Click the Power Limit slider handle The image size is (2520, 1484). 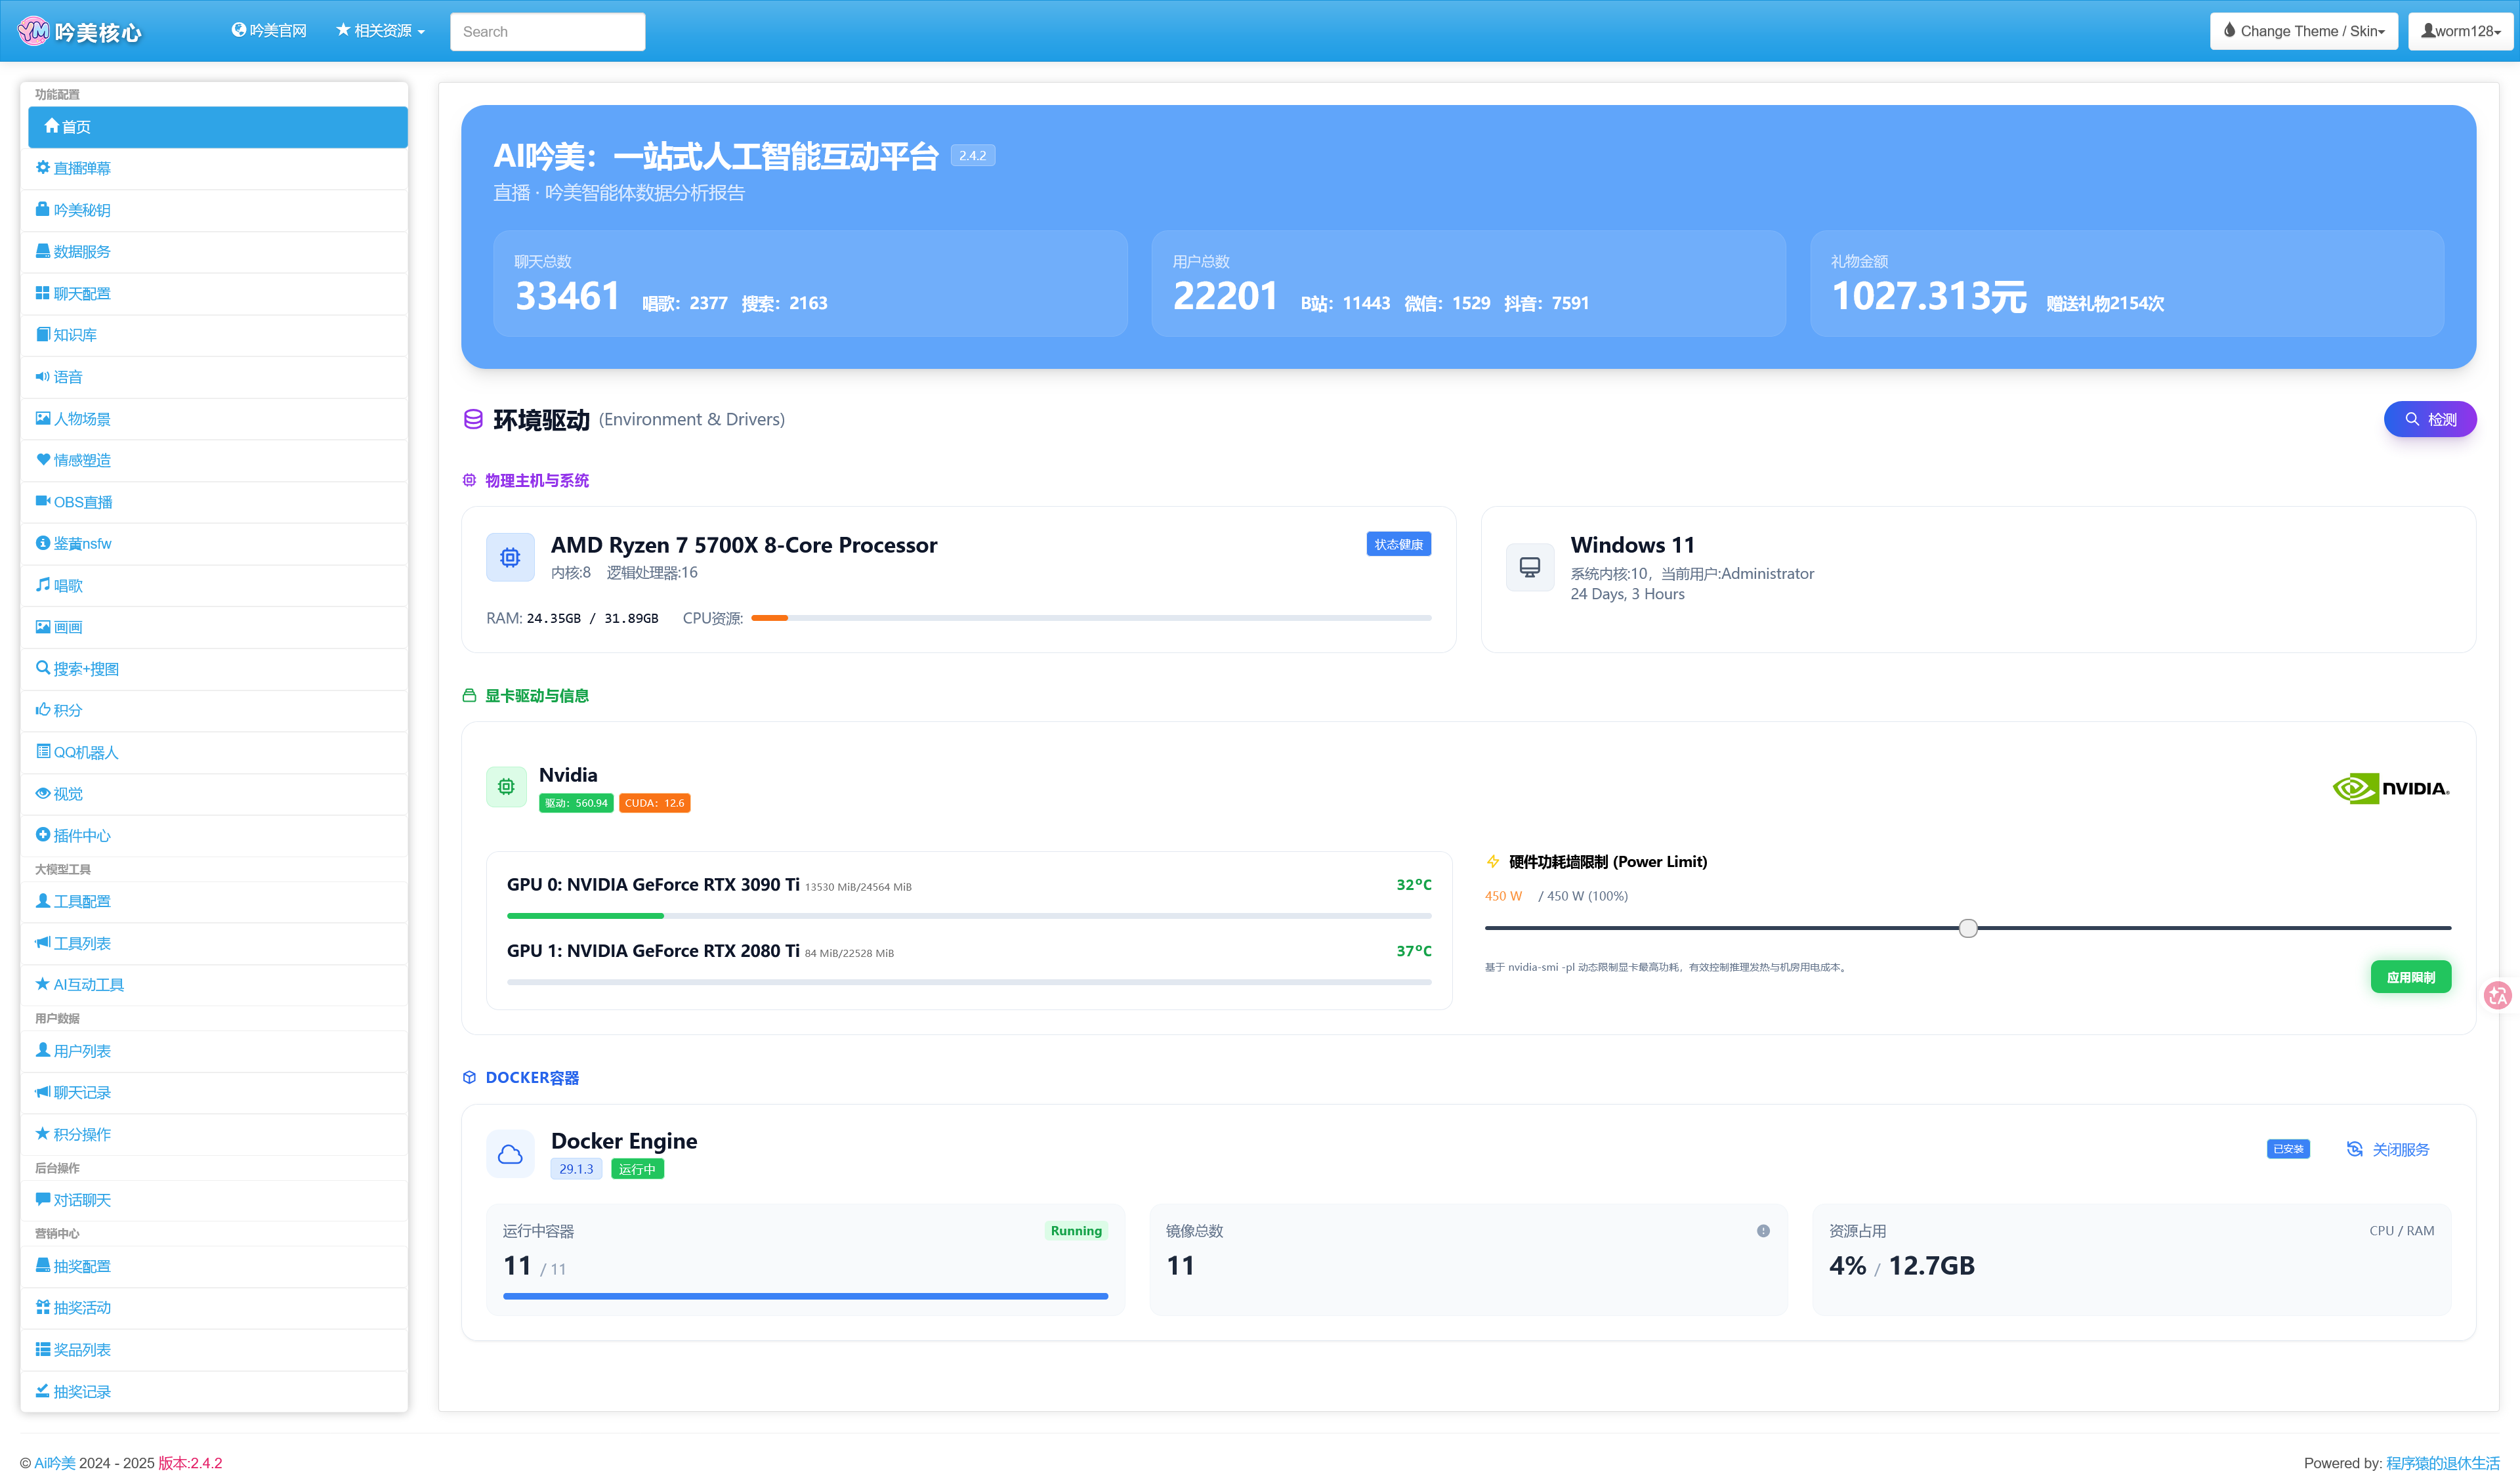pos(1968,928)
